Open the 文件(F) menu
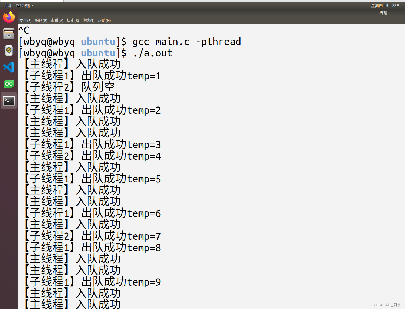This screenshot has height=309, width=405. [26, 21]
